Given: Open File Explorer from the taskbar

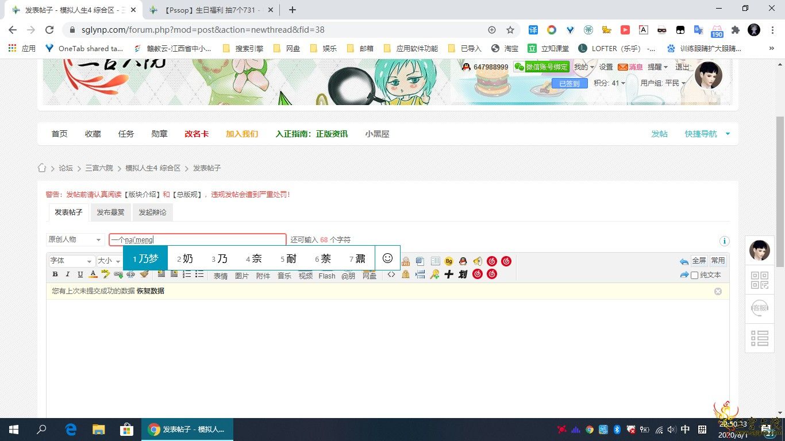Looking at the screenshot, I should pyautogui.click(x=99, y=430).
